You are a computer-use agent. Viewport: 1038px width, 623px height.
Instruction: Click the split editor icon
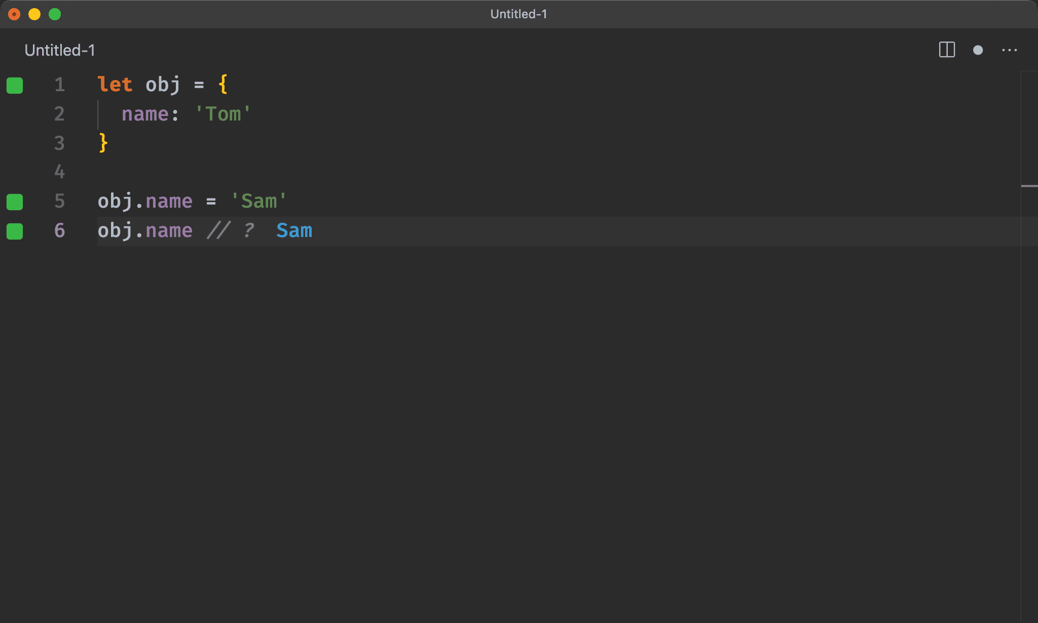tap(947, 50)
